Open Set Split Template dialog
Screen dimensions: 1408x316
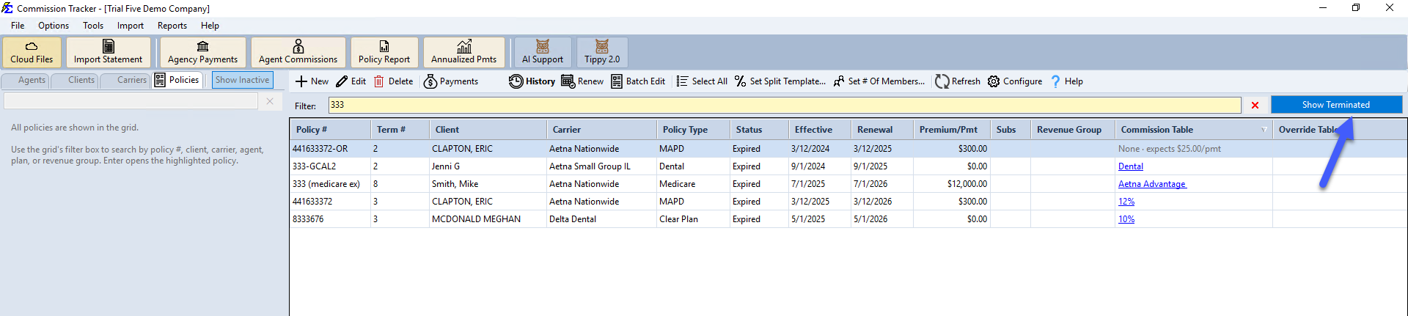pyautogui.click(x=780, y=81)
